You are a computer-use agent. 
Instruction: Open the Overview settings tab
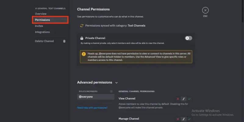[41, 14]
